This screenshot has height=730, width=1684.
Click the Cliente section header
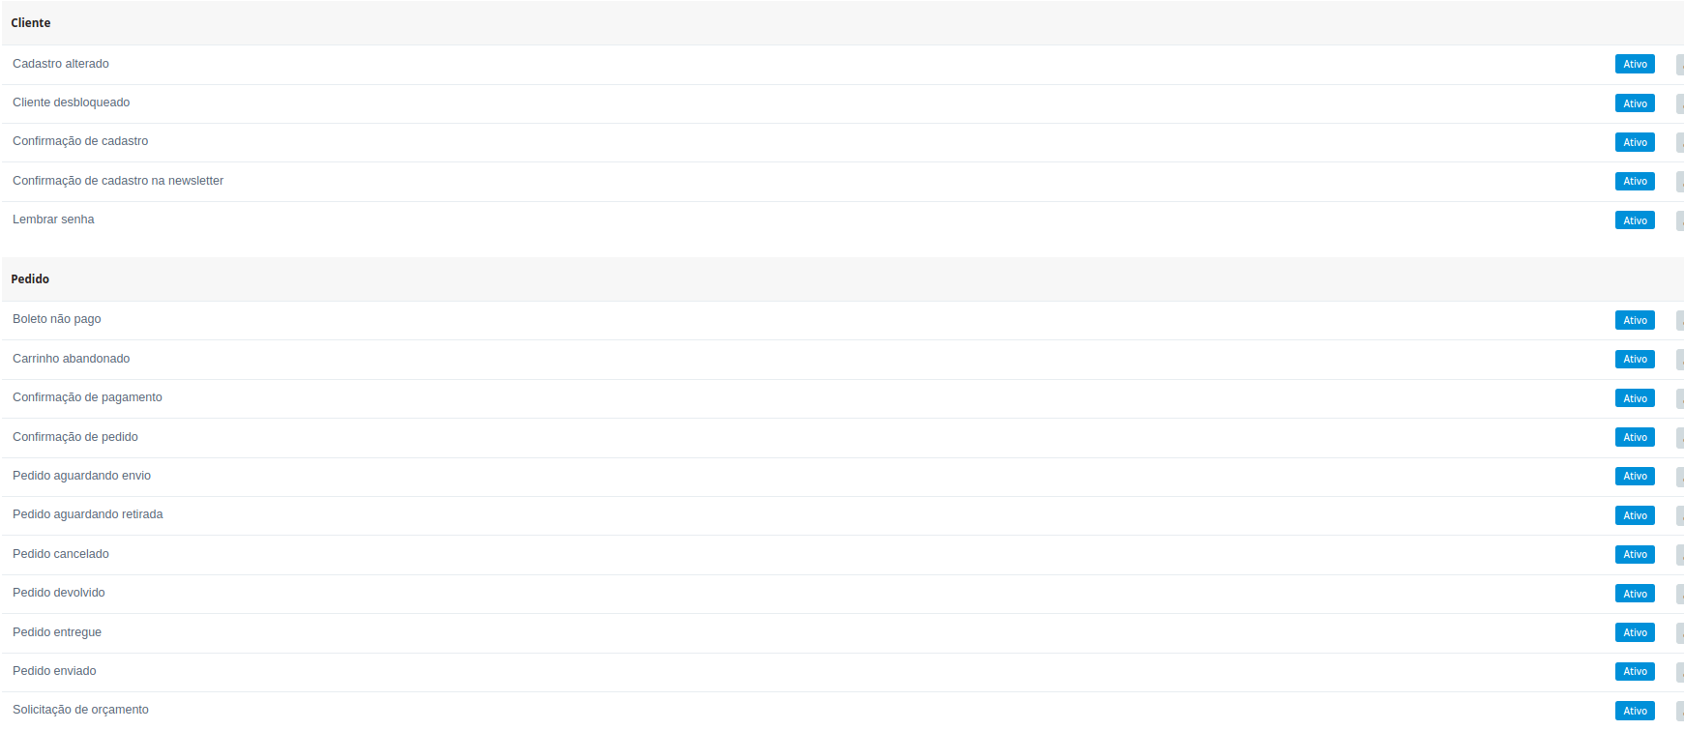pos(31,23)
